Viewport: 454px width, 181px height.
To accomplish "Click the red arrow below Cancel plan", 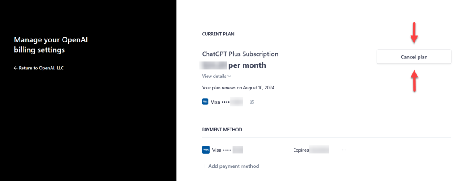I will point(414,81).
